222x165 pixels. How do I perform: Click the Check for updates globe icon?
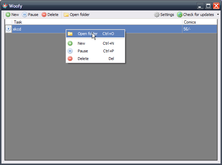(180, 15)
